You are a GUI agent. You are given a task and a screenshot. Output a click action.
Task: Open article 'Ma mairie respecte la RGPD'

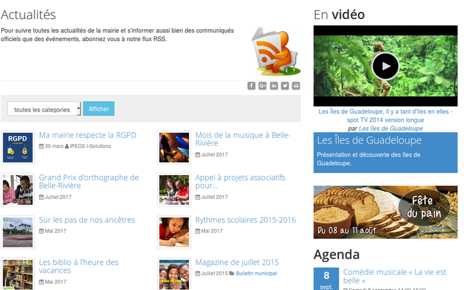tap(87, 135)
